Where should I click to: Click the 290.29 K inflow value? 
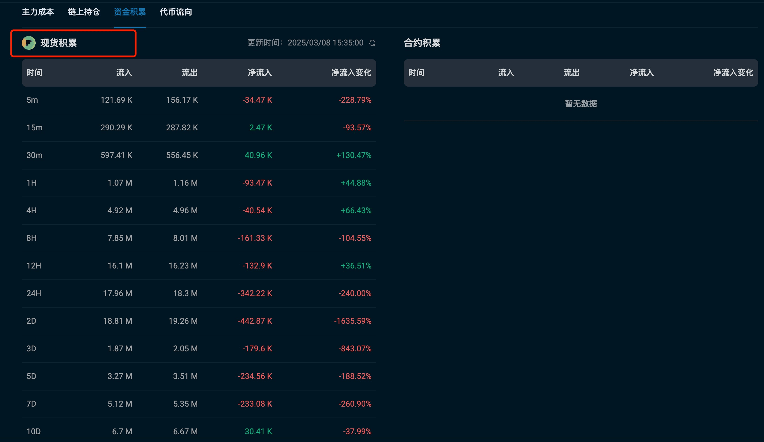(x=116, y=128)
